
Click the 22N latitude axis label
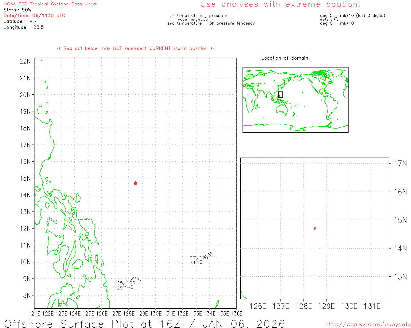click(25, 61)
